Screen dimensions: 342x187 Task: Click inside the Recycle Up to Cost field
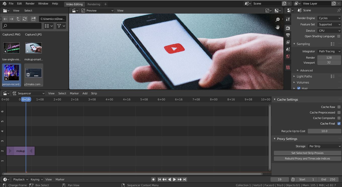324,131
